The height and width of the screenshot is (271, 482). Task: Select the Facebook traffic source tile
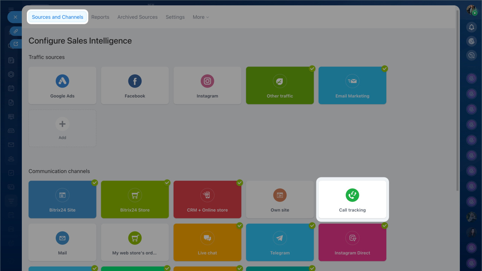pyautogui.click(x=135, y=85)
